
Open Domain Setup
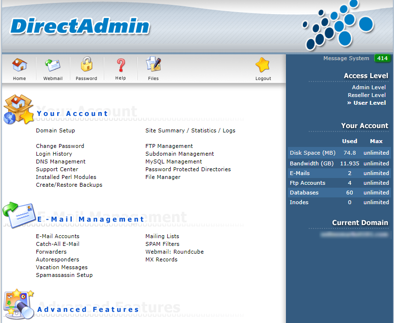coord(55,130)
